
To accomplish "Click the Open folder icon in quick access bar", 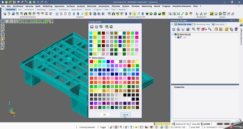I will point(7,2).
